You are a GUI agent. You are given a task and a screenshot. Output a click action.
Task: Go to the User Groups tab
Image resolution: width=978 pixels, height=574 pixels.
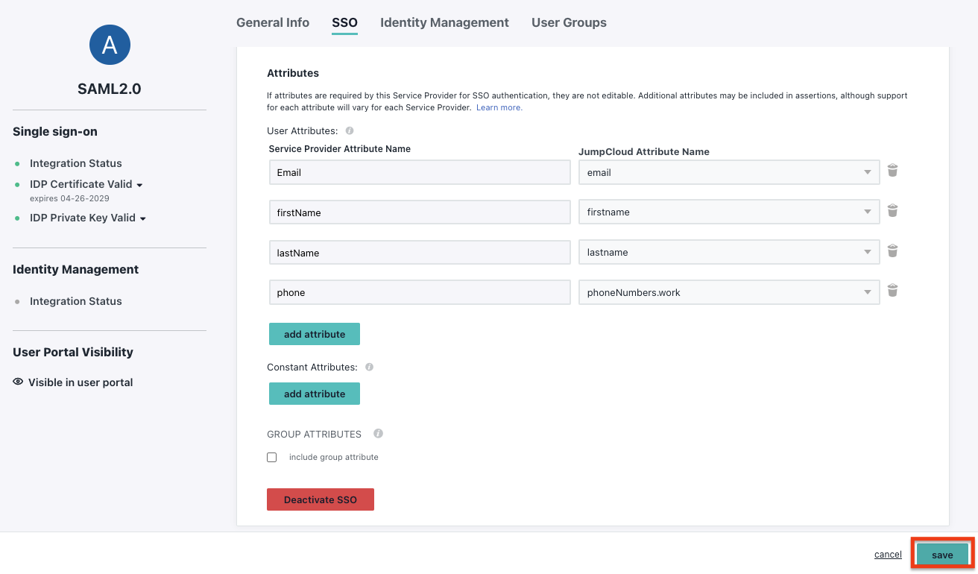click(x=569, y=22)
